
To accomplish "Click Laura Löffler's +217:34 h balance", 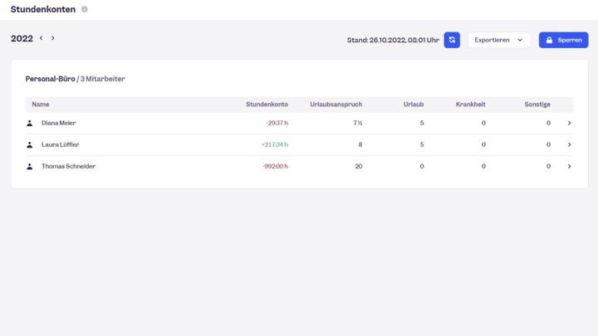I will (x=272, y=144).
